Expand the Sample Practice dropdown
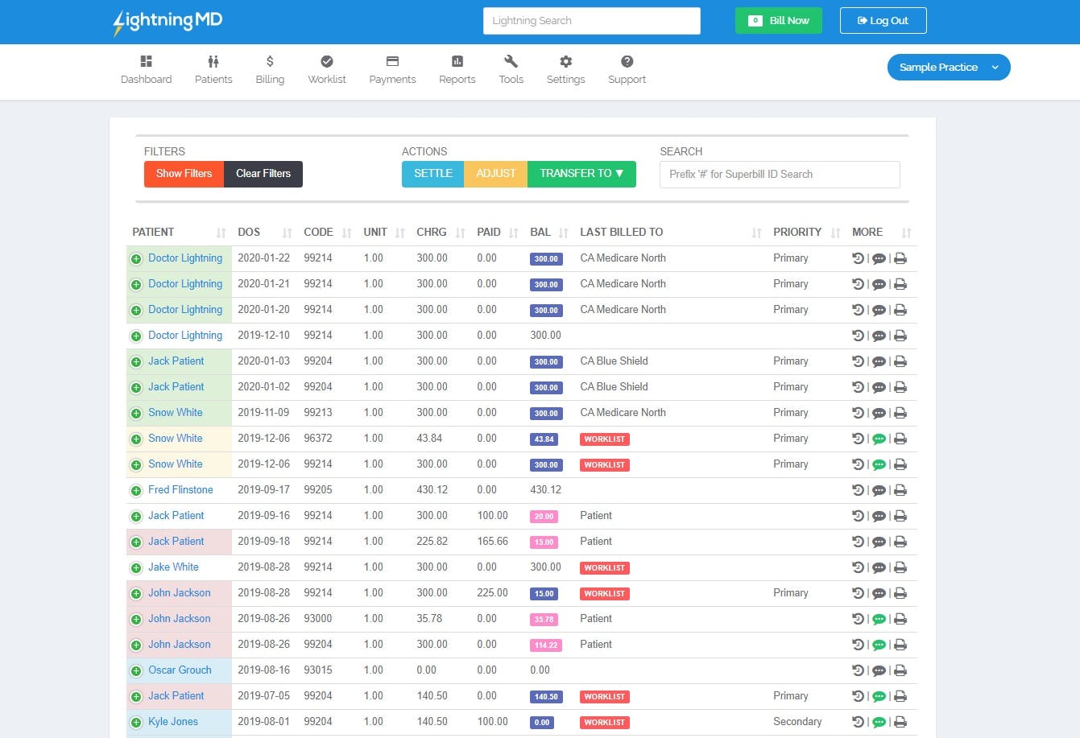The image size is (1080, 738). coord(948,68)
